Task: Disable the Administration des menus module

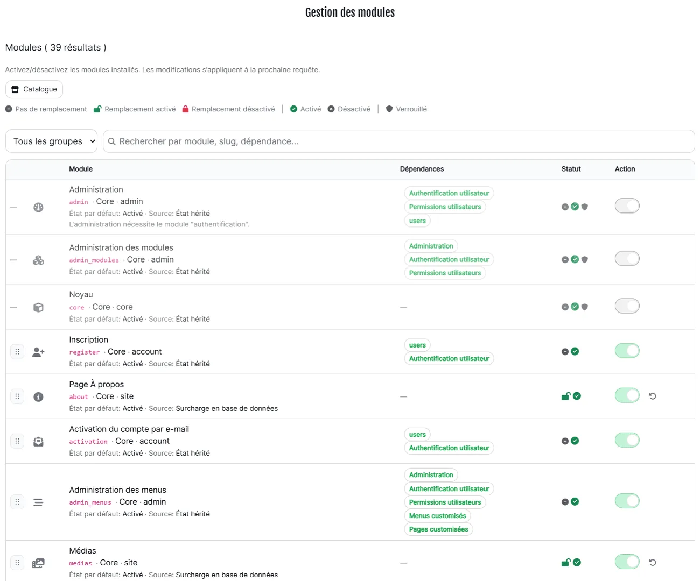Action: (x=627, y=501)
